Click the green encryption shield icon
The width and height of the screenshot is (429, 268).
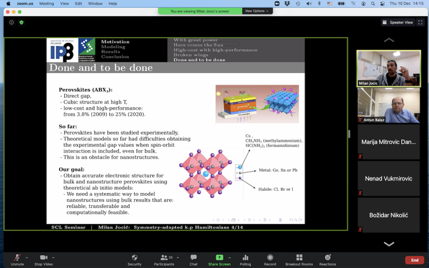21,23
